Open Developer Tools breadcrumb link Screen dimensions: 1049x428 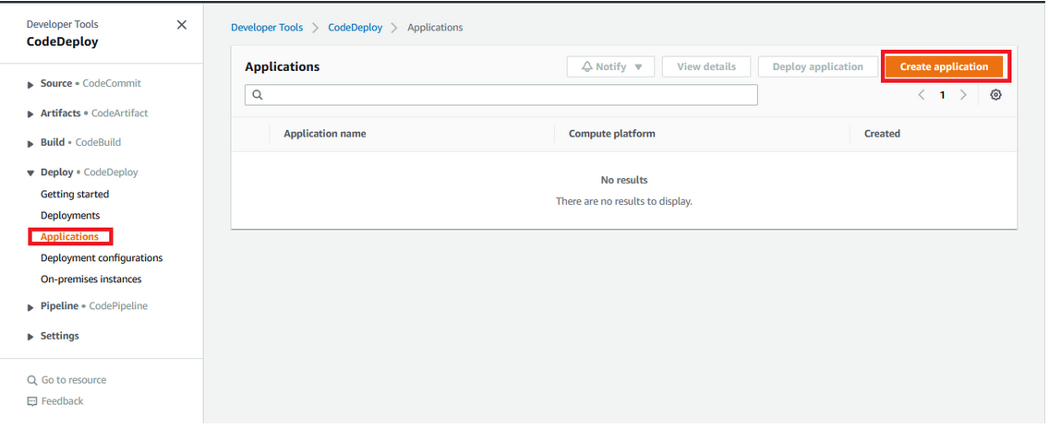[267, 28]
